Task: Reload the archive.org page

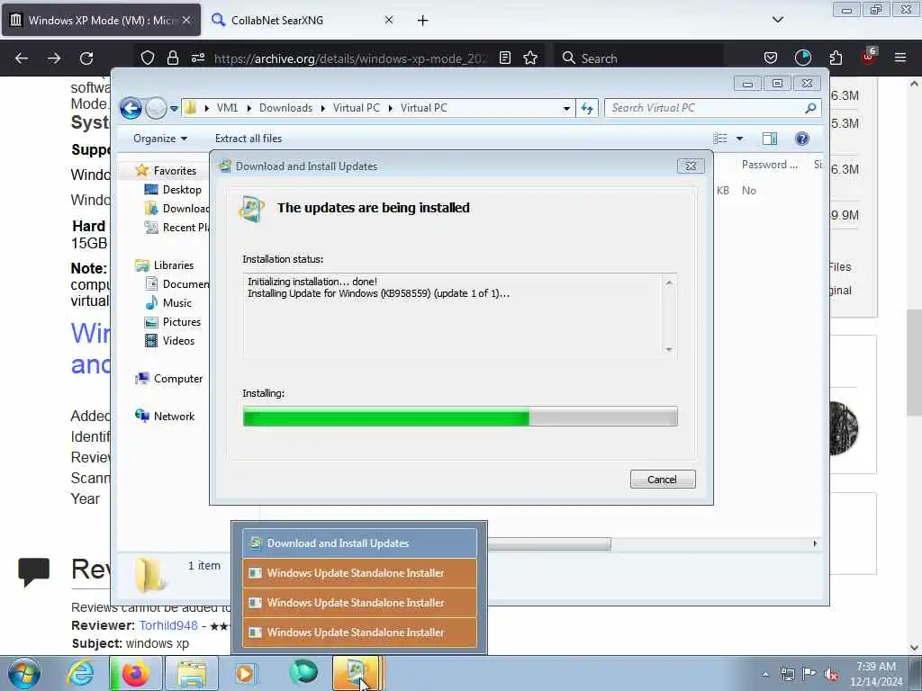Action: point(86,58)
